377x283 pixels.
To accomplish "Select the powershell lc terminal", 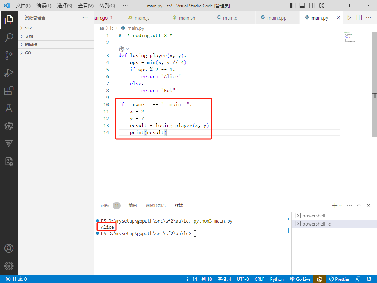I will click(334, 224).
